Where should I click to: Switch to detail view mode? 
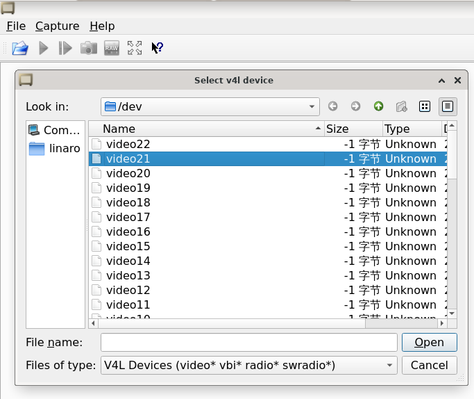coord(448,106)
